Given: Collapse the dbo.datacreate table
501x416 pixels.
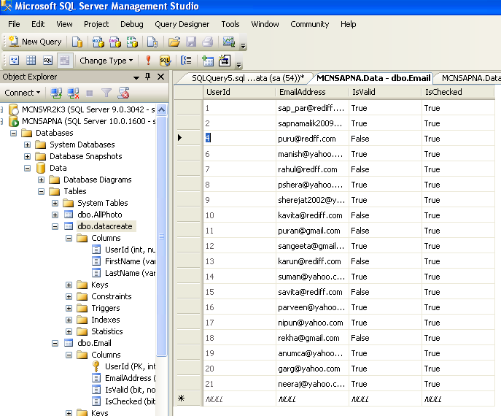Looking at the screenshot, I should pyautogui.click(x=55, y=226).
